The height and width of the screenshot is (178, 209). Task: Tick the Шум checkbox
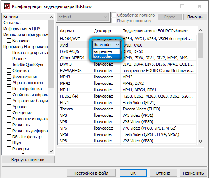pyautogui.click(x=9, y=143)
